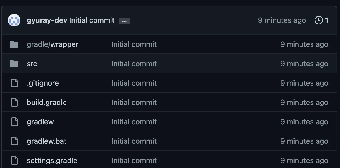Image resolution: width=340 pixels, height=168 pixels.
Task: Open the src directory
Action: [x=32, y=64]
